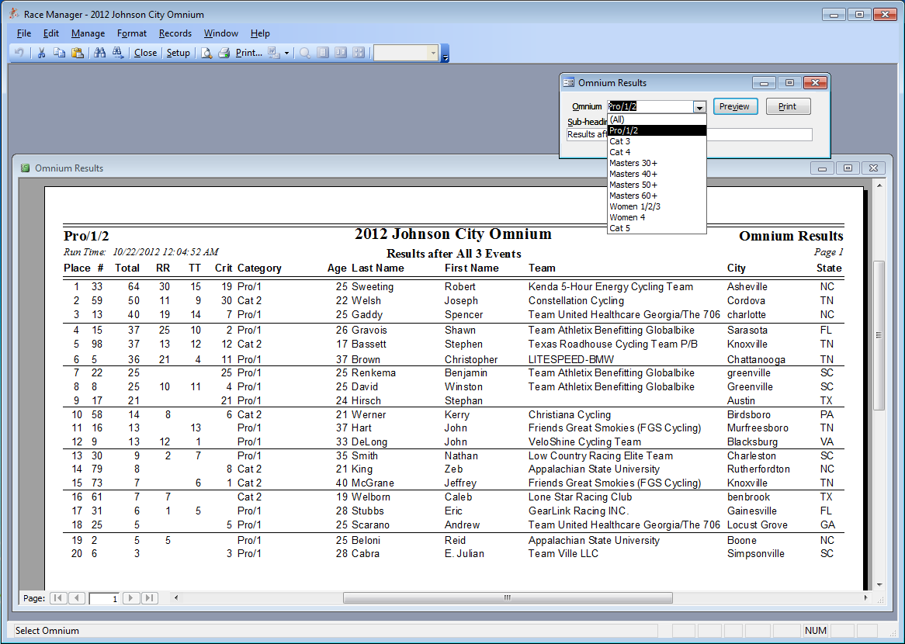
Task: Click the Office Links Word icon
Action: click(x=273, y=53)
